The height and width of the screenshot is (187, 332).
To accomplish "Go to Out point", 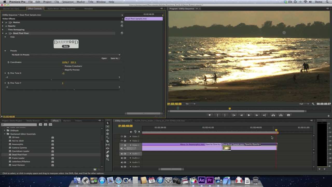I will [264, 115].
